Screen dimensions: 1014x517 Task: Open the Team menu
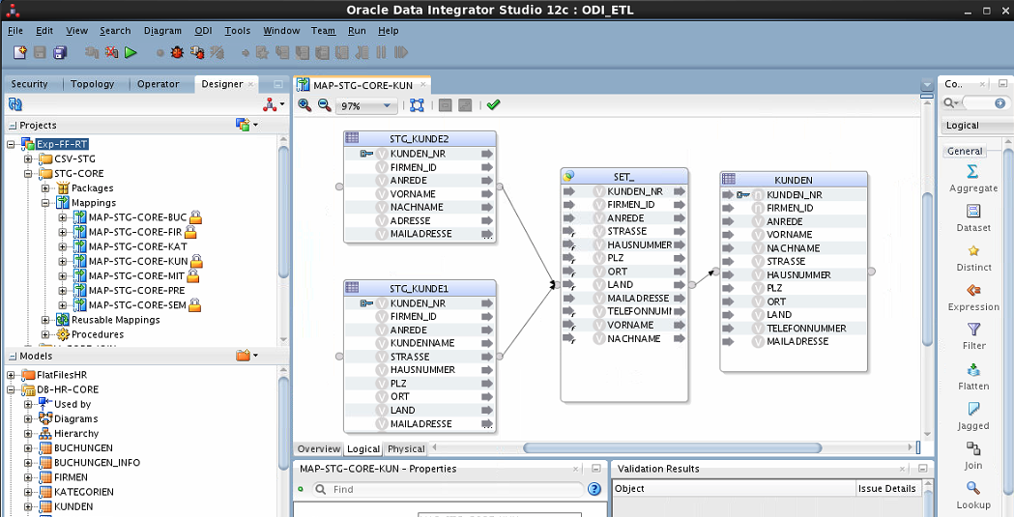pos(324,30)
